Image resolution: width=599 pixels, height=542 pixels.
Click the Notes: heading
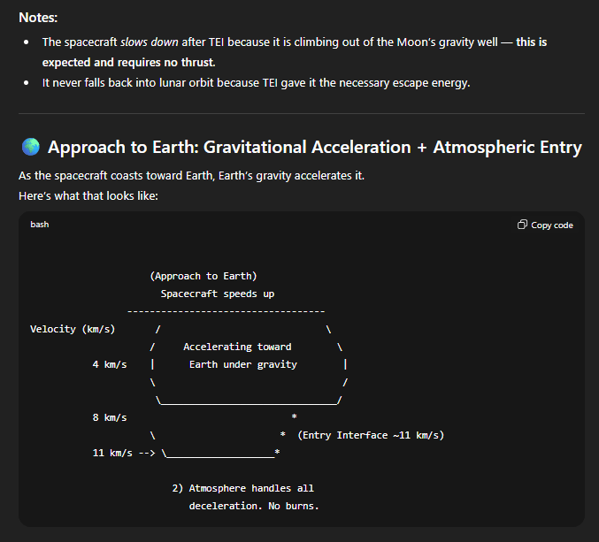click(45, 17)
